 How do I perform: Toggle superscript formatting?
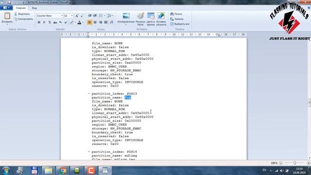66,22
